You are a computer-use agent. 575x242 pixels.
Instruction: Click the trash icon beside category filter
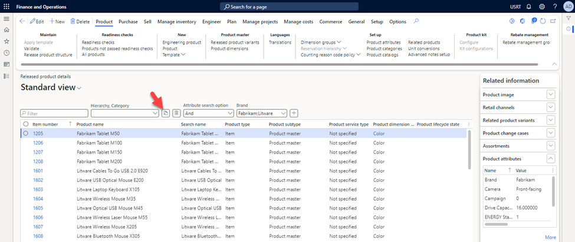click(x=176, y=113)
